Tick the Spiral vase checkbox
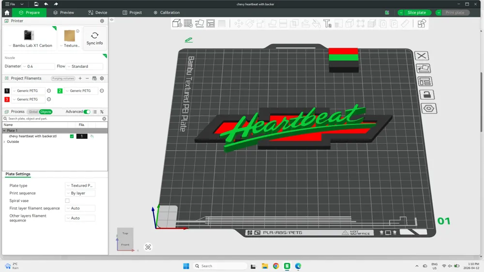The image size is (484, 272). tap(67, 201)
